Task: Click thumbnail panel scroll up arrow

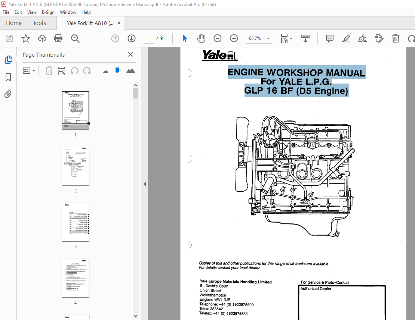Action: (x=135, y=85)
